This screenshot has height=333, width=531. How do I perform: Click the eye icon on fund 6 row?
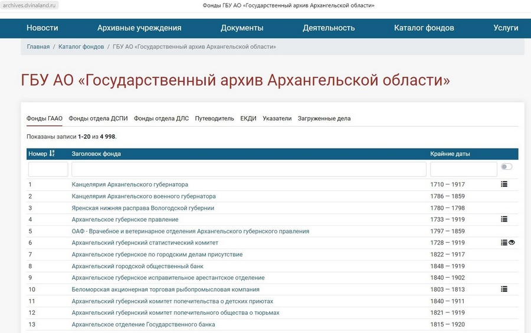[x=512, y=243]
